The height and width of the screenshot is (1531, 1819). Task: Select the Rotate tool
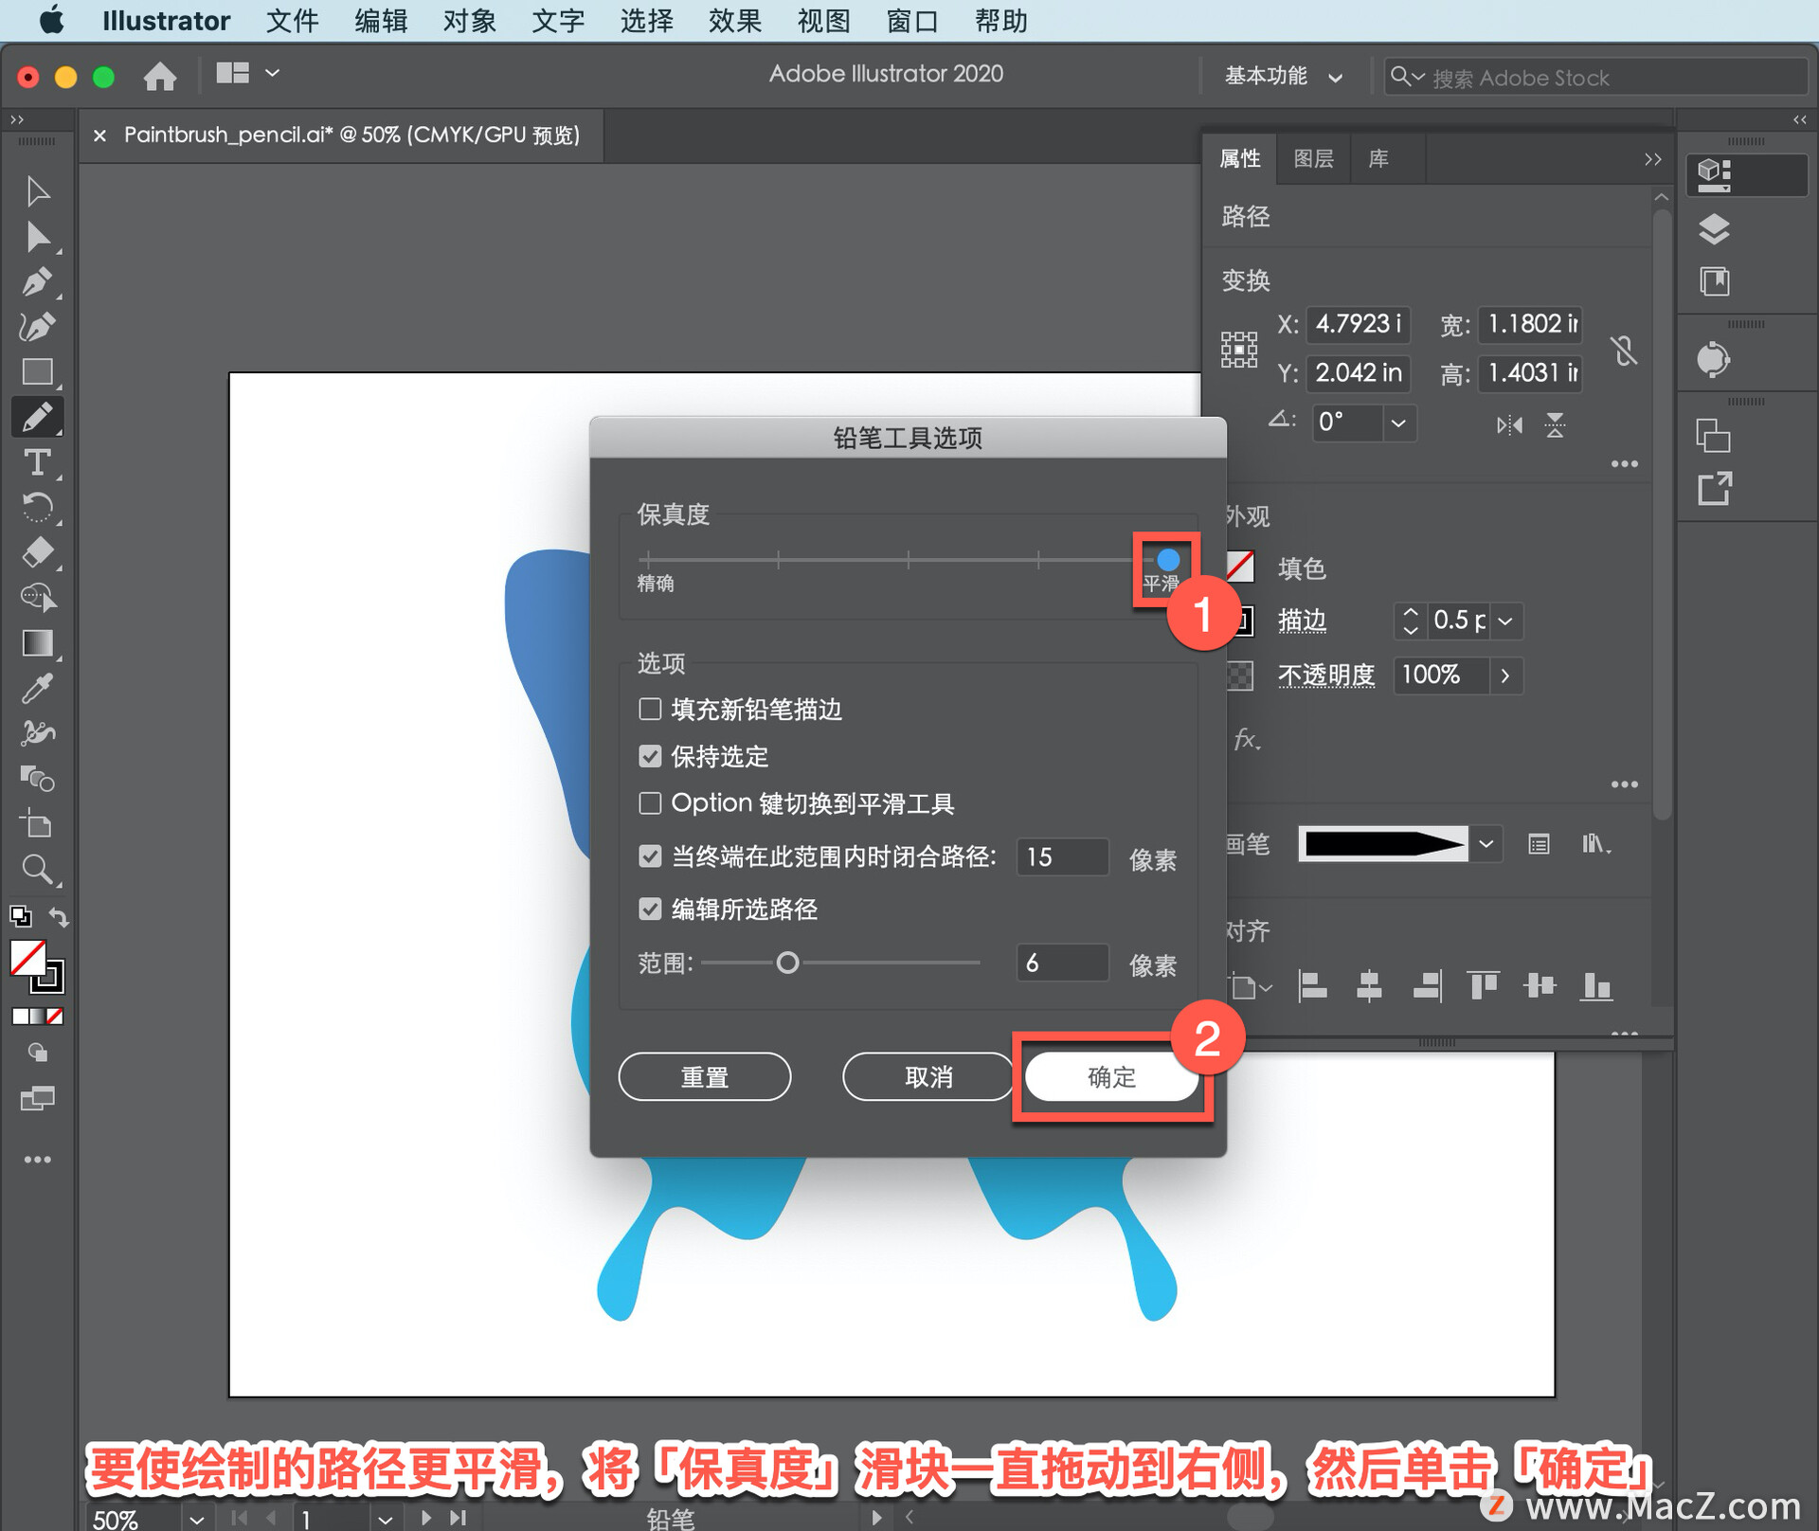(x=37, y=507)
